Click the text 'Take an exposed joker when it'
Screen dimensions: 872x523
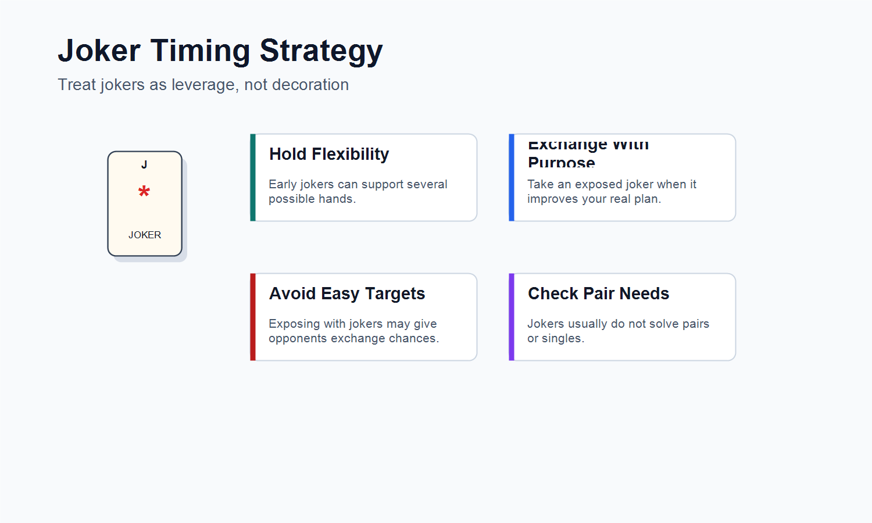click(612, 184)
